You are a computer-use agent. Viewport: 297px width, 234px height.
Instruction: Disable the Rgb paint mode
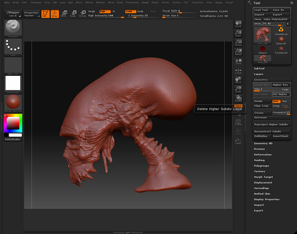[104, 11]
